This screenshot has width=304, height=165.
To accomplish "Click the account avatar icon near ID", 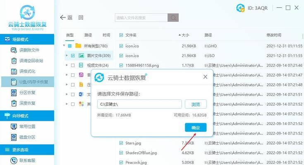I will 240,8.
